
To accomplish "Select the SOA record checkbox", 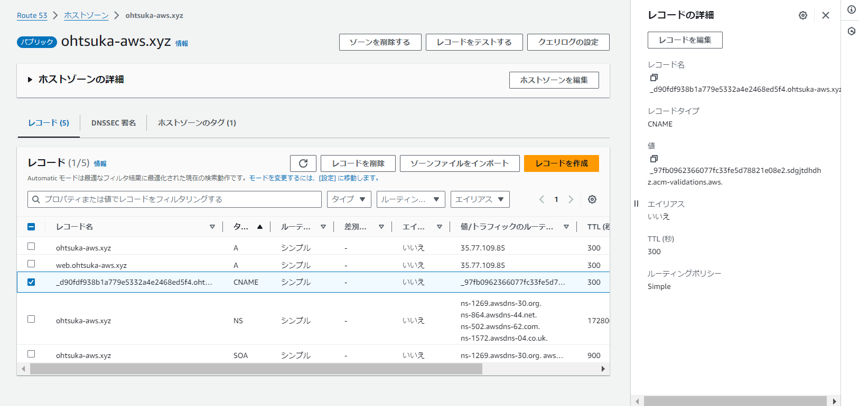I will point(31,354).
